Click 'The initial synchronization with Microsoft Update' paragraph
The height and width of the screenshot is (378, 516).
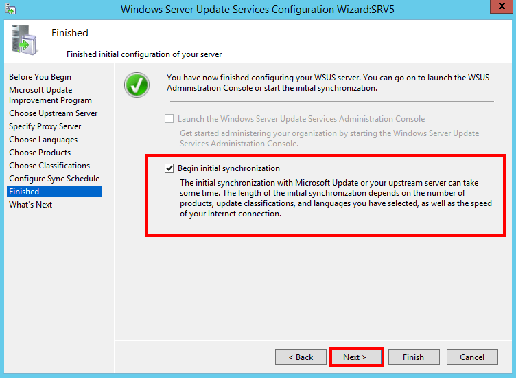click(336, 198)
